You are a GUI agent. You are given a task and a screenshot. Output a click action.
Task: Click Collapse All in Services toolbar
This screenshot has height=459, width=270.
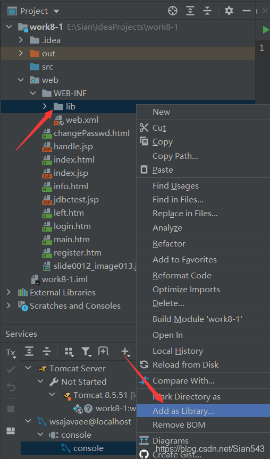(x=47, y=351)
